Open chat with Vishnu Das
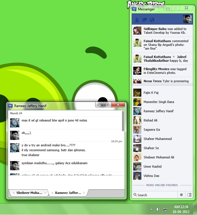197x215 pixels. coord(162,176)
